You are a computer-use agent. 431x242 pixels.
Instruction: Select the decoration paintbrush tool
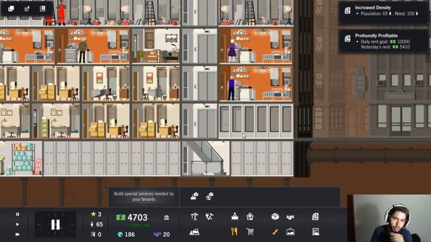275,232
